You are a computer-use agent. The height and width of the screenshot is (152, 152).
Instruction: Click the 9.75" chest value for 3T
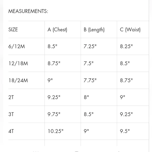54,114
